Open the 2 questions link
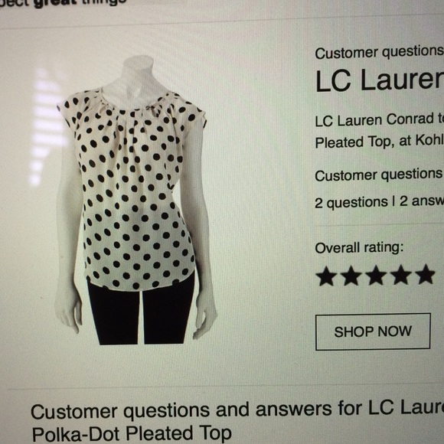This screenshot has height=444, width=444. [351, 203]
